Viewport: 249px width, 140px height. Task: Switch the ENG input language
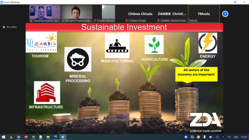236,137
